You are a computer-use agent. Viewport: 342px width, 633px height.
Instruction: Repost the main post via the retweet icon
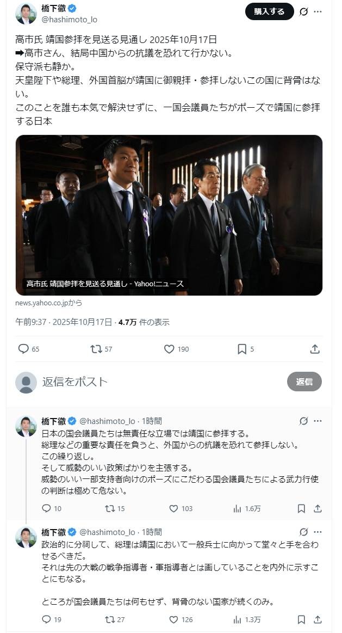tap(96, 349)
